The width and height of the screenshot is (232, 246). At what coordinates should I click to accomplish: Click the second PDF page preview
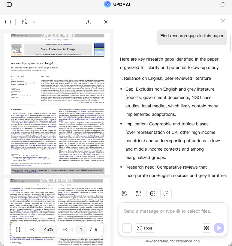(57, 212)
